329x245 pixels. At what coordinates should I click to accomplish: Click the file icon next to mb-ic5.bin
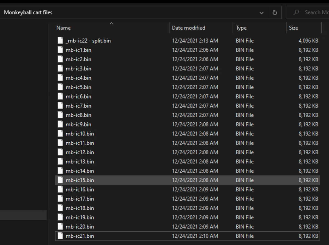(x=60, y=87)
